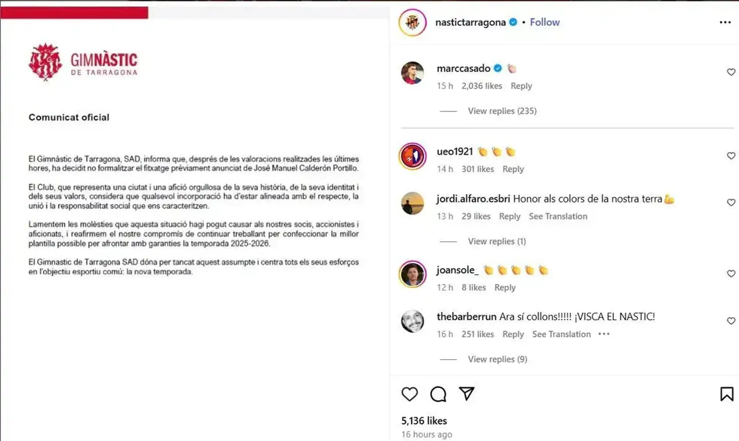Expand the 235 replies under marccasado

pos(502,111)
